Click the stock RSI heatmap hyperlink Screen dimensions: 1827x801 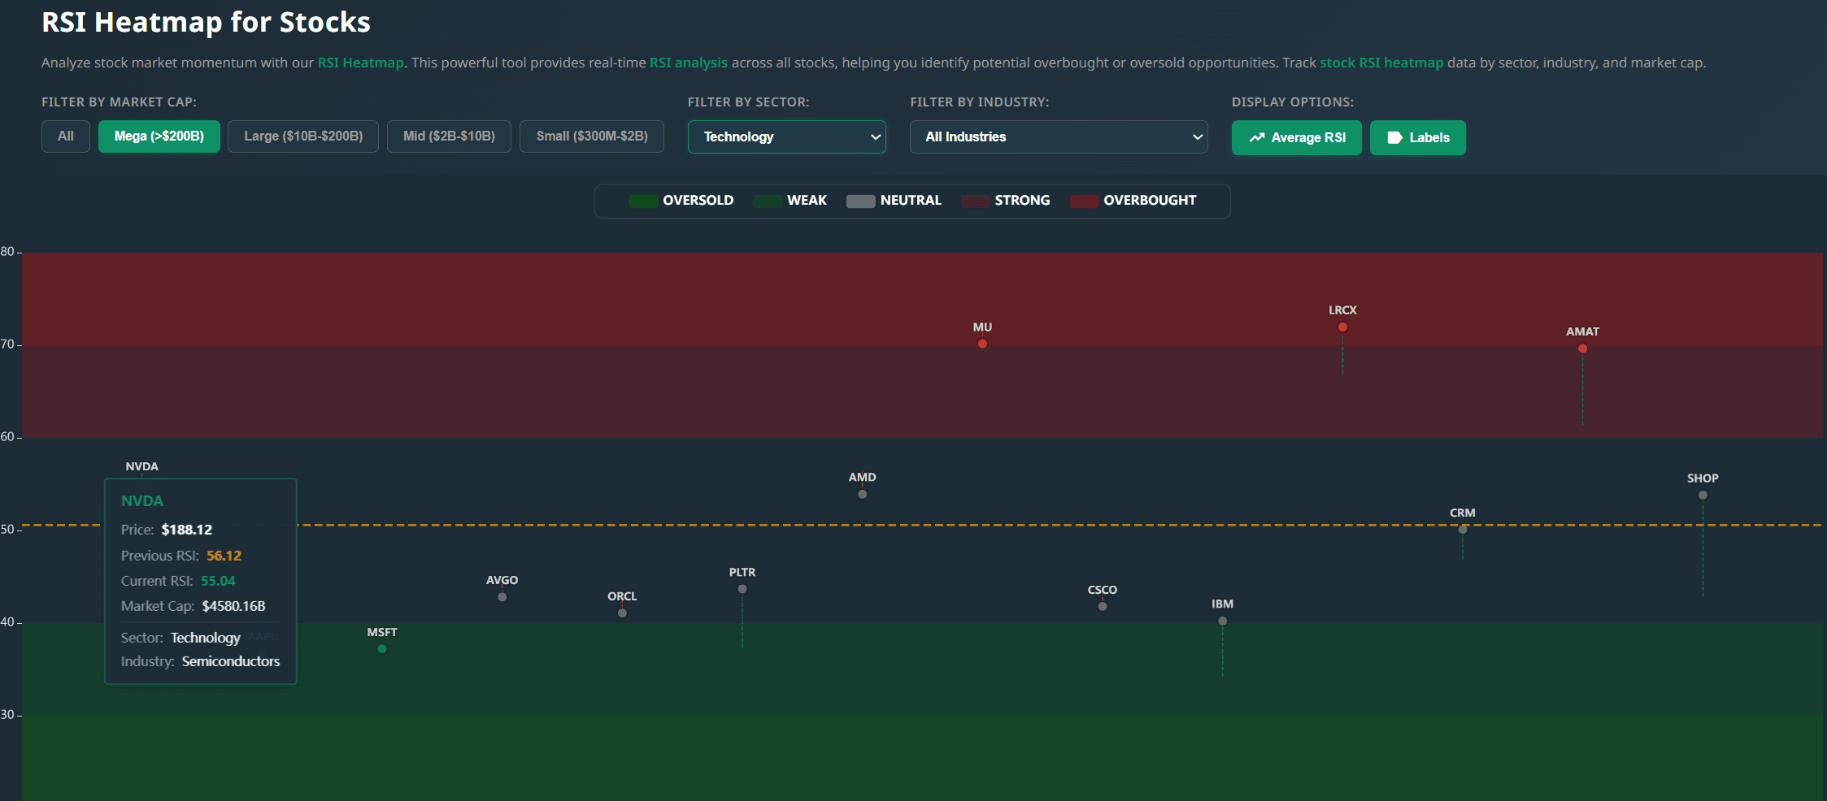pos(1381,63)
